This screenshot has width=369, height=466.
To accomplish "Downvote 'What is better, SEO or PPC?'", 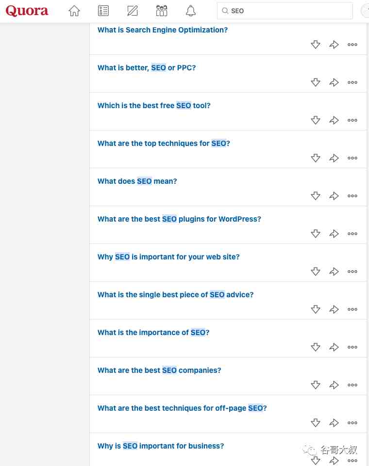I will pos(316,82).
